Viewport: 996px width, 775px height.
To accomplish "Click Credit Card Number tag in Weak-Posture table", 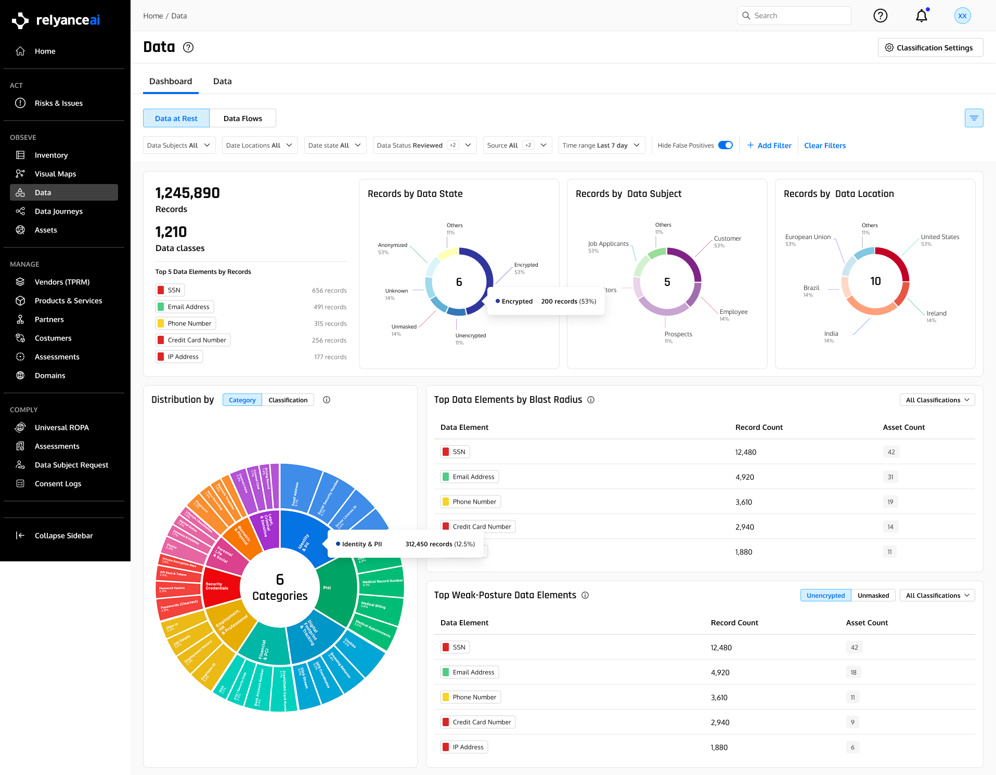I will (x=478, y=722).
